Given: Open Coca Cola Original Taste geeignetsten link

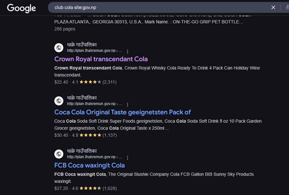Looking at the screenshot, I should pyautogui.click(x=122, y=112).
